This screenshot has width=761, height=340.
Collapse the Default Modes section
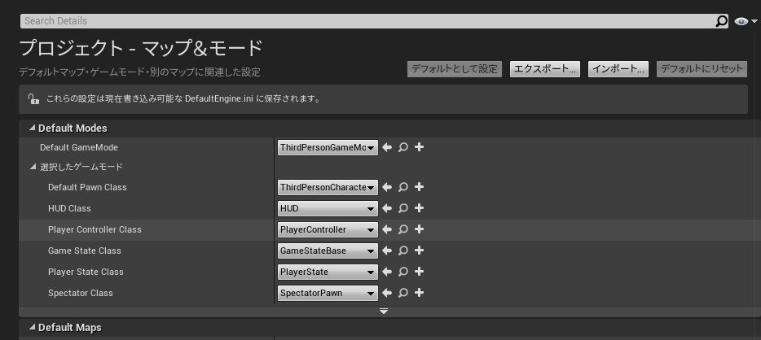(x=32, y=128)
